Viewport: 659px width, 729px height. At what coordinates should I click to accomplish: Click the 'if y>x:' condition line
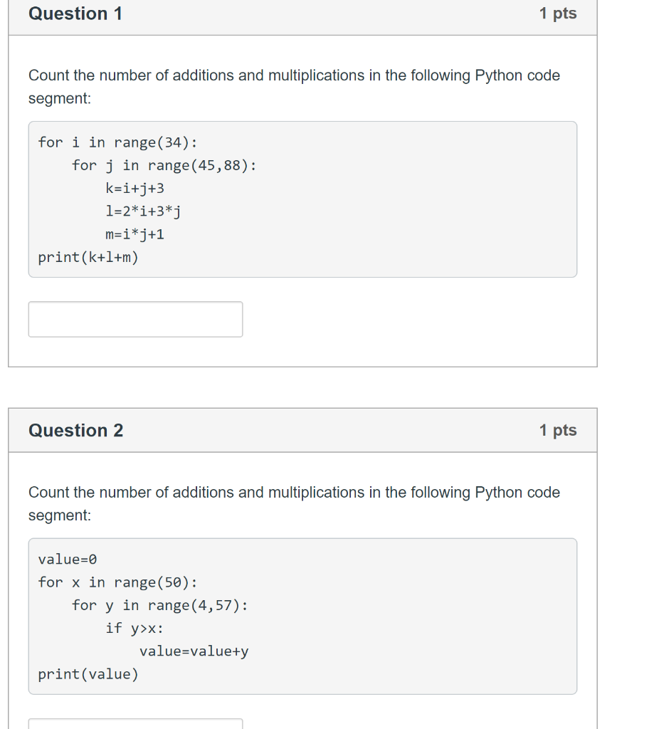(x=135, y=629)
